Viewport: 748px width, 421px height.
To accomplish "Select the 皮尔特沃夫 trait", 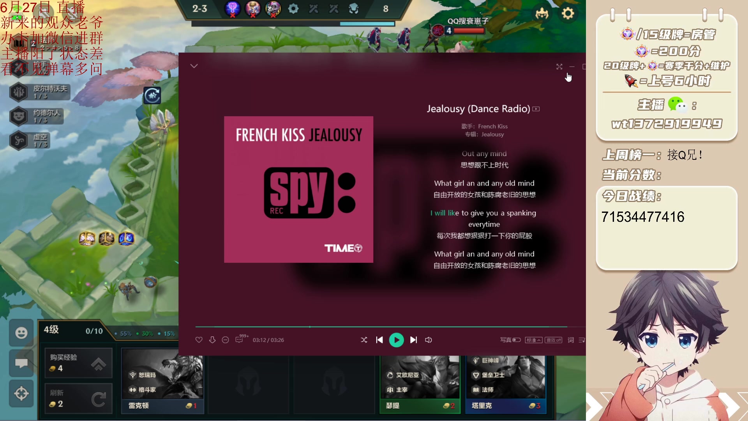I will pos(39,92).
